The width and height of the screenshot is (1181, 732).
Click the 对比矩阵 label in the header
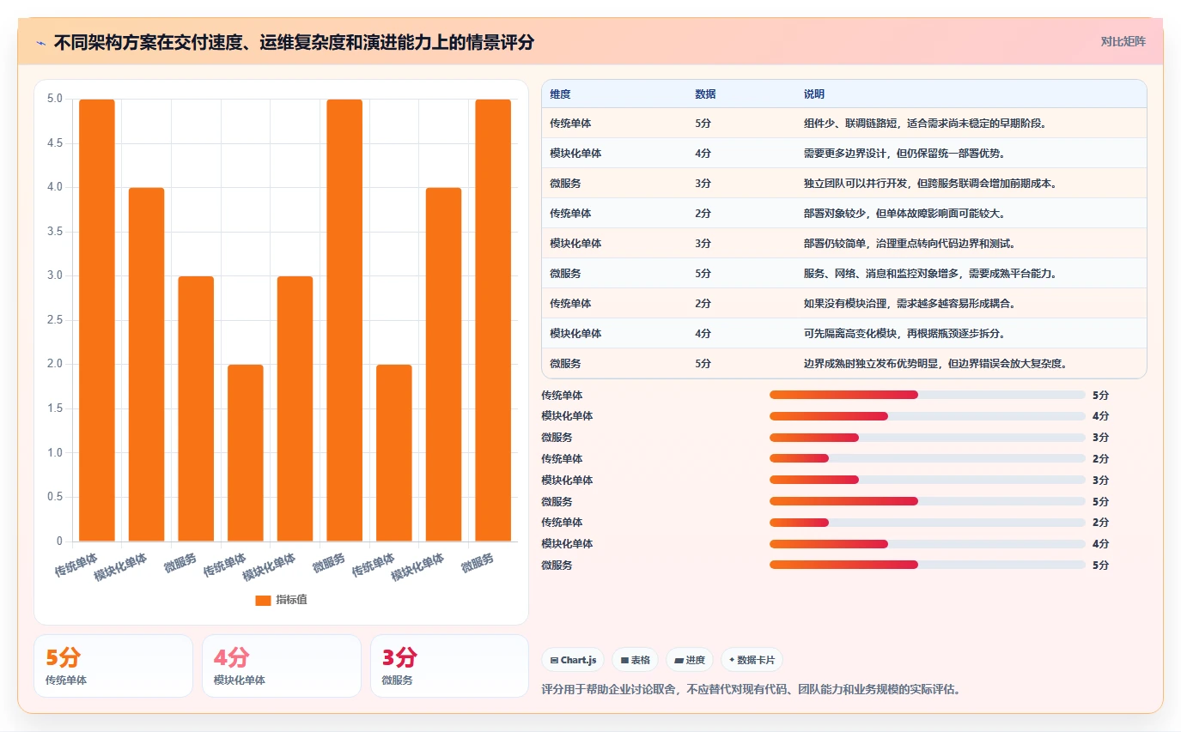[x=1123, y=41]
